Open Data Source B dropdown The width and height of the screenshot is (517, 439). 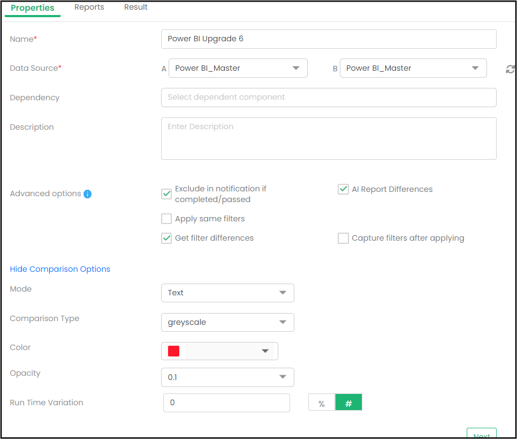pos(413,69)
